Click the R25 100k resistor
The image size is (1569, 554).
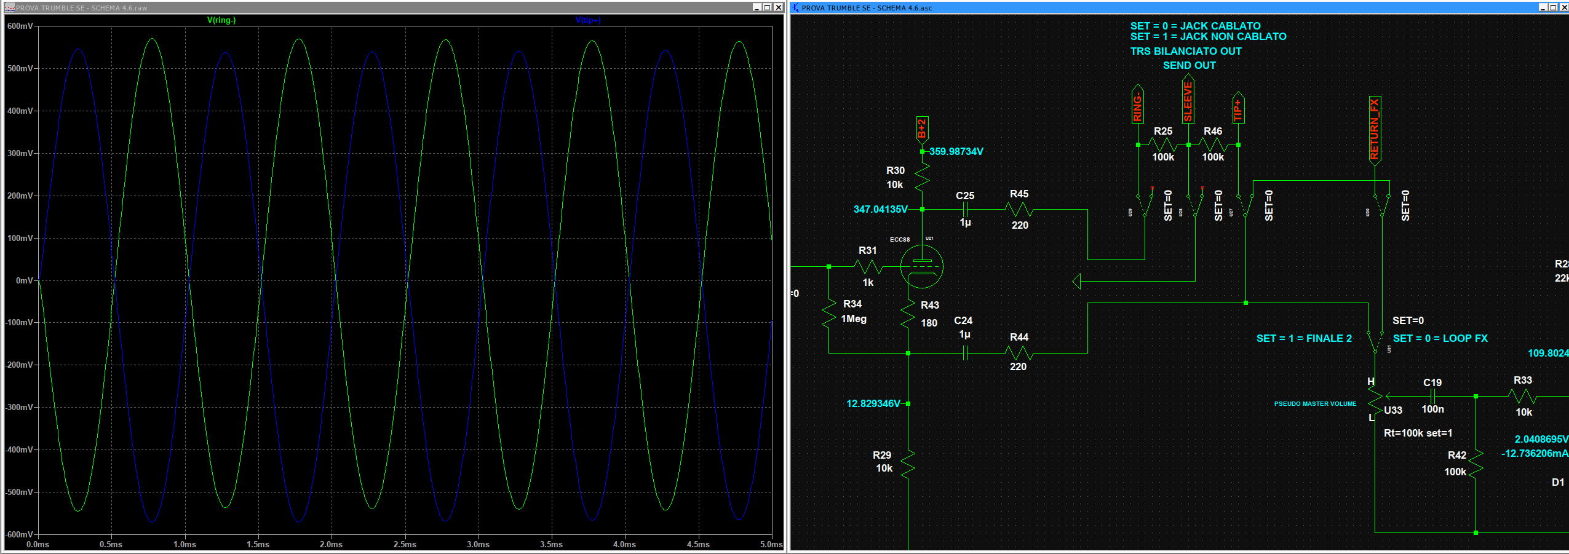point(1162,145)
